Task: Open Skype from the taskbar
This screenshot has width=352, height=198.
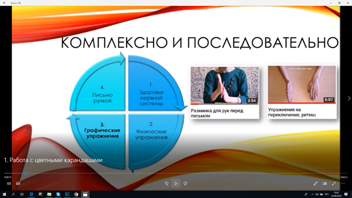Action: click(x=59, y=194)
